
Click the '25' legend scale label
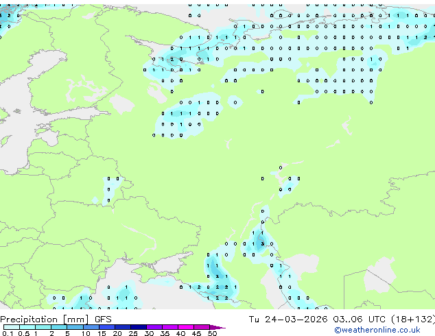pos(133,333)
